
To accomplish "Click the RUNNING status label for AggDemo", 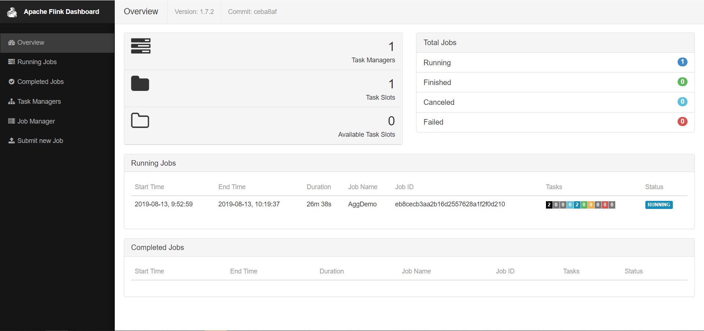I will 659,205.
